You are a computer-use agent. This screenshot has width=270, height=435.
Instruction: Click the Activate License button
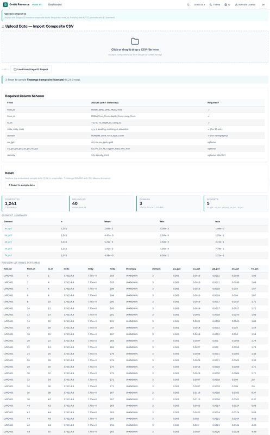pos(246,5)
